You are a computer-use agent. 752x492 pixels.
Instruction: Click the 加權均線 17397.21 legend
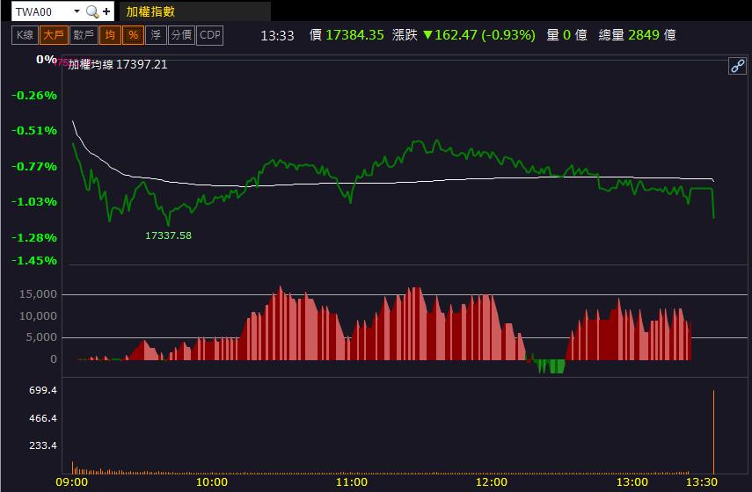[x=118, y=64]
